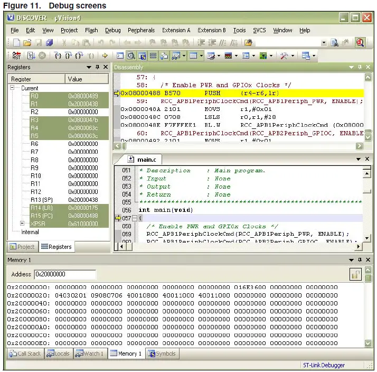Screen dimensions: 377x372
Task: Click the open-folder configuration icon after indent buttons
Action: tap(248, 43)
